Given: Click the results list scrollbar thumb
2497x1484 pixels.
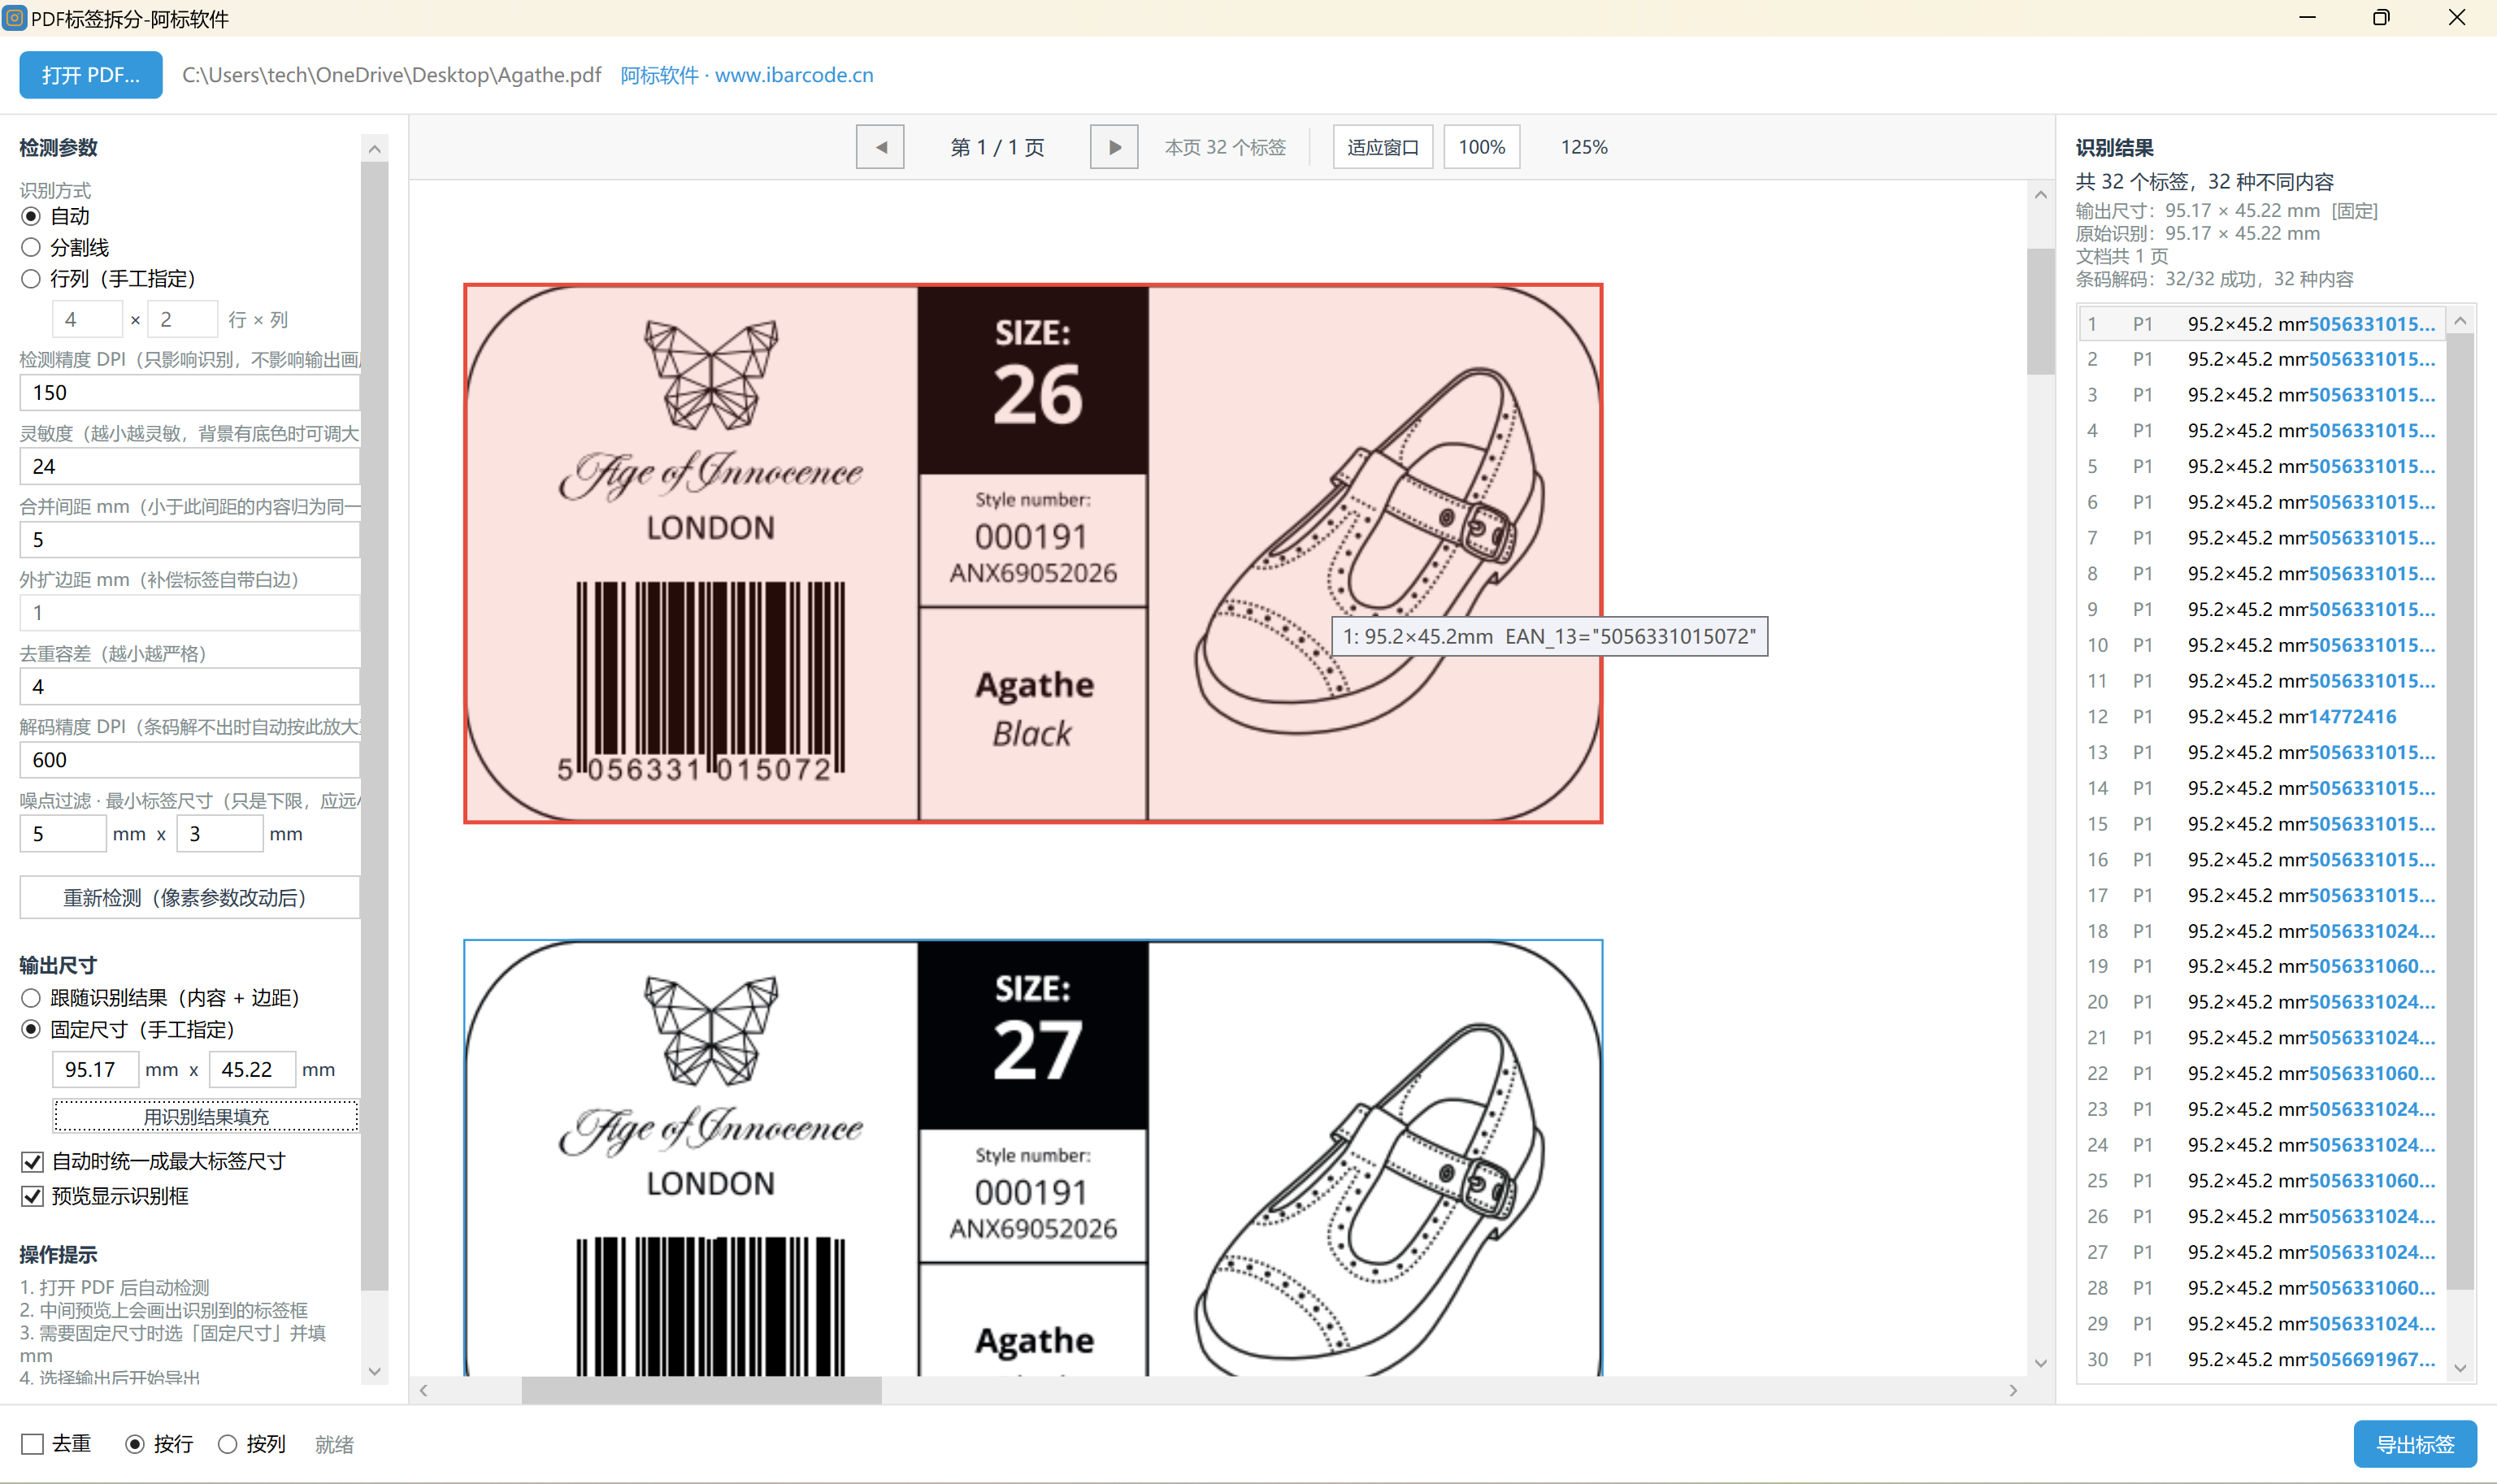Looking at the screenshot, I should point(2460,810).
